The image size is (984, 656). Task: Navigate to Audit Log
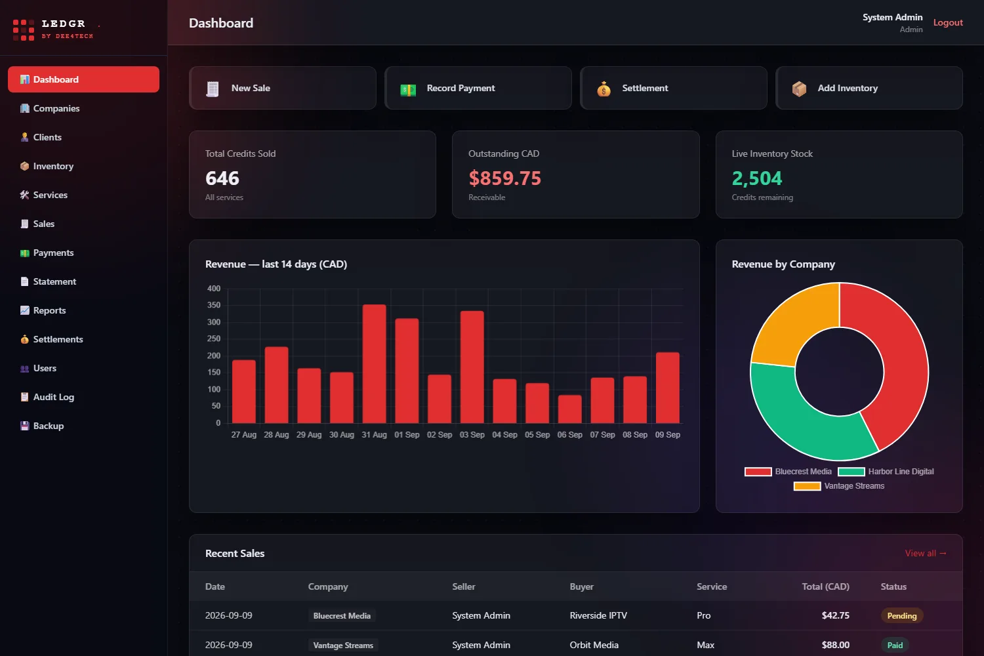click(x=83, y=397)
